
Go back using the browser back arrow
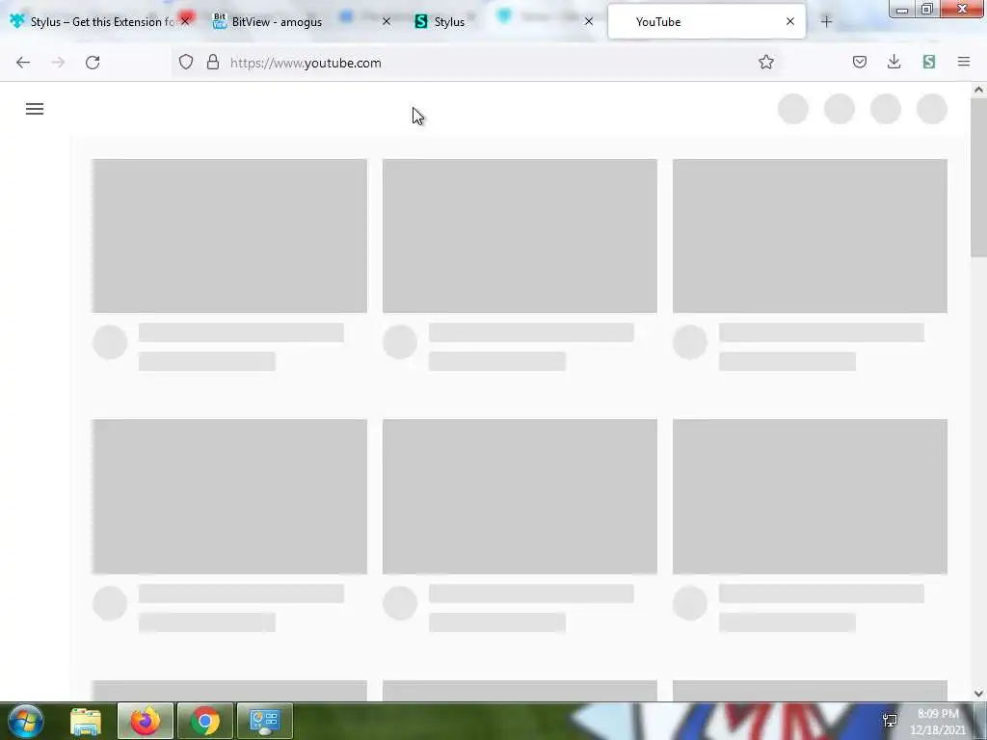tap(23, 63)
